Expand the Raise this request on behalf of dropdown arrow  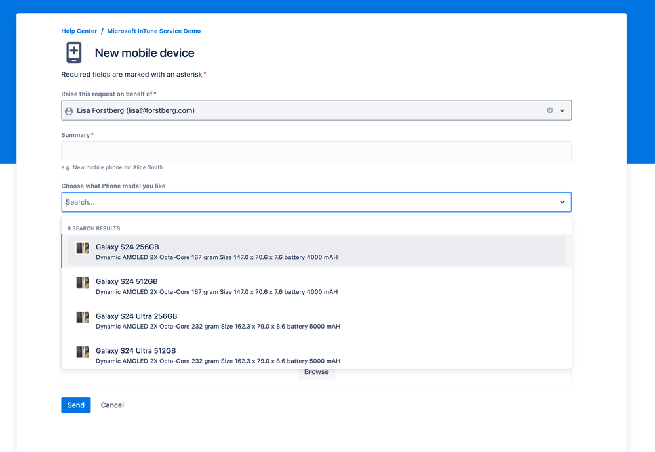[x=563, y=110]
